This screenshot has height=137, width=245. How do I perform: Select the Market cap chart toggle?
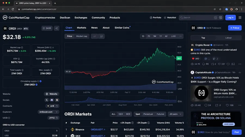tap(82, 36)
